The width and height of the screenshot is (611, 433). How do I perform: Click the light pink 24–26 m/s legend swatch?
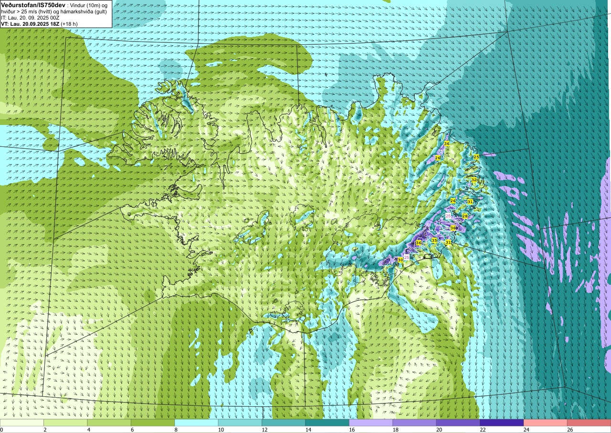coord(546,423)
